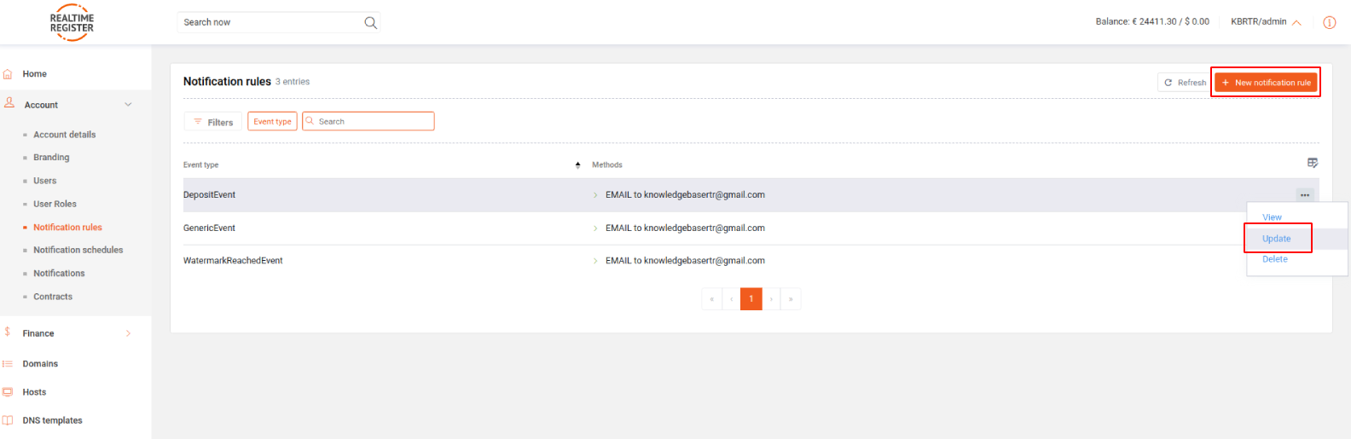Click the Account person icon in sidebar

9,102
